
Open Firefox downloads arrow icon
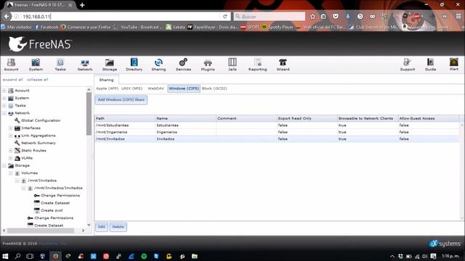[347, 17]
